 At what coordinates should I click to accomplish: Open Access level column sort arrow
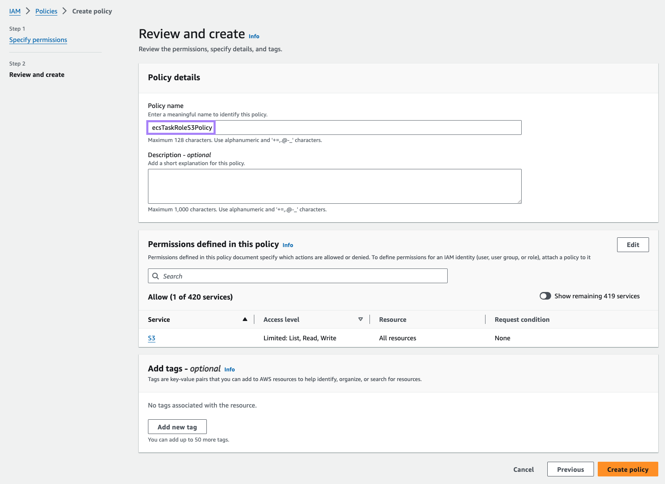[360, 319]
